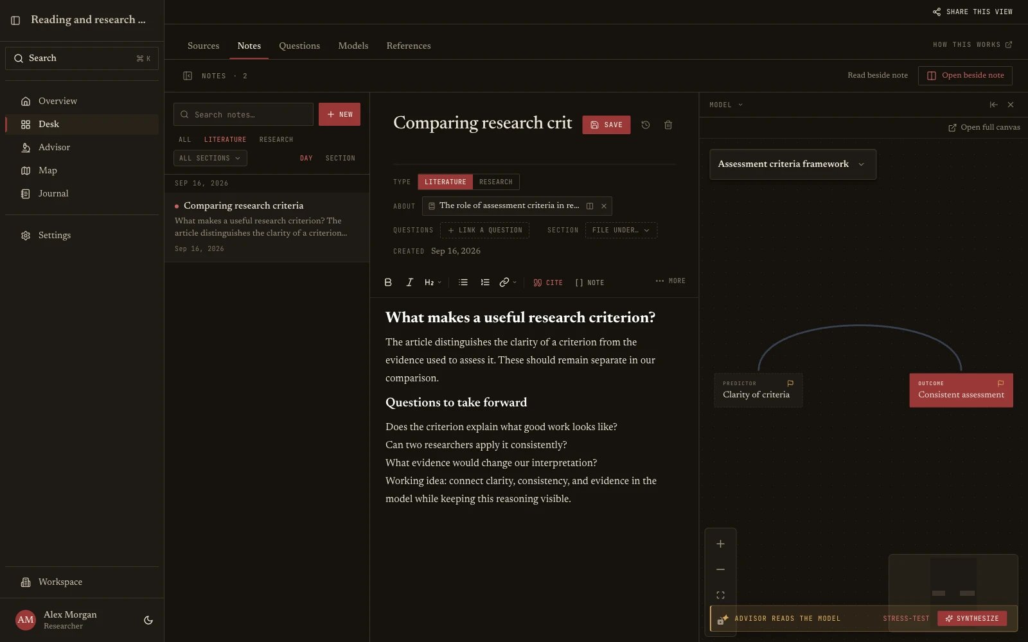The image size is (1028, 642).
Task: Set note type to Research
Action: click(x=496, y=182)
